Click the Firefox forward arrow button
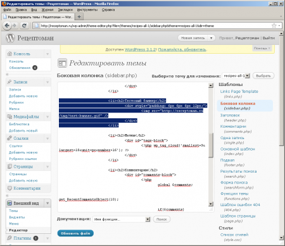The image size is (285, 246). [15, 26]
